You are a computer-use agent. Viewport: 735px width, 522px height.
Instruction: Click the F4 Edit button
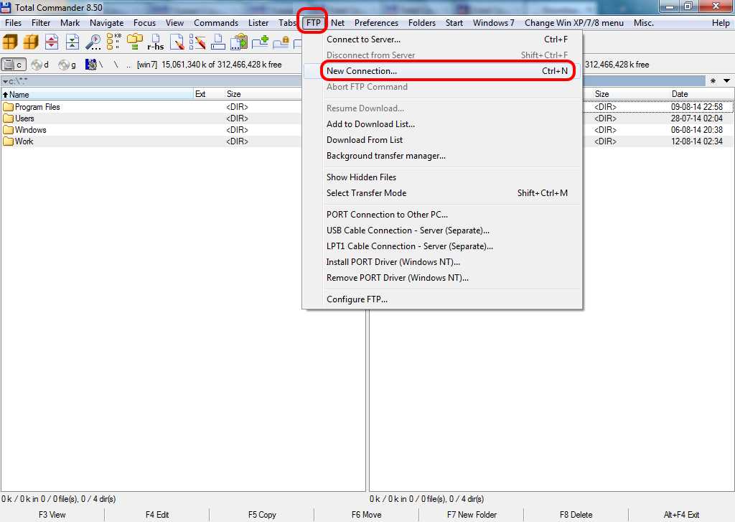[157, 515]
